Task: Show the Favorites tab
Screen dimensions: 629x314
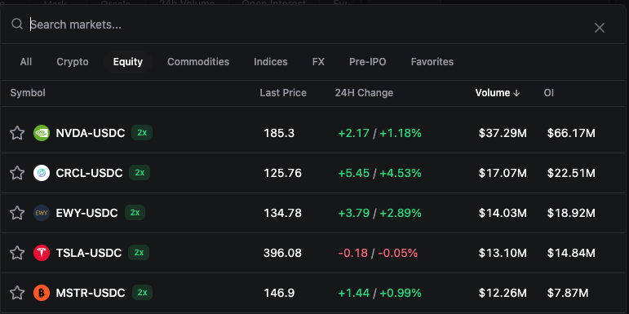Action: pyautogui.click(x=432, y=62)
